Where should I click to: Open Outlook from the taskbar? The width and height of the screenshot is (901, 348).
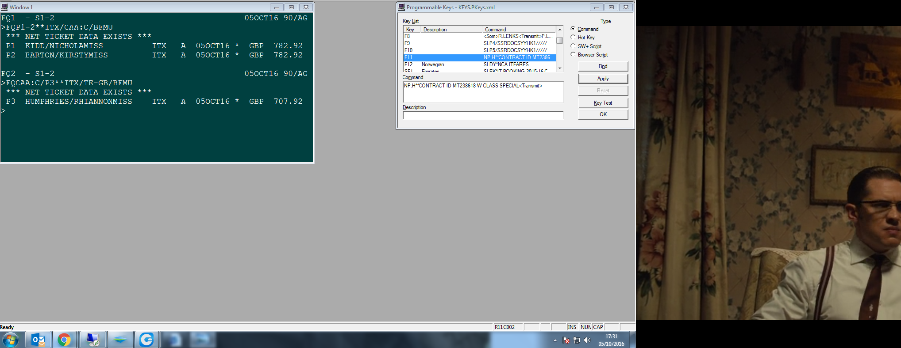(39, 340)
